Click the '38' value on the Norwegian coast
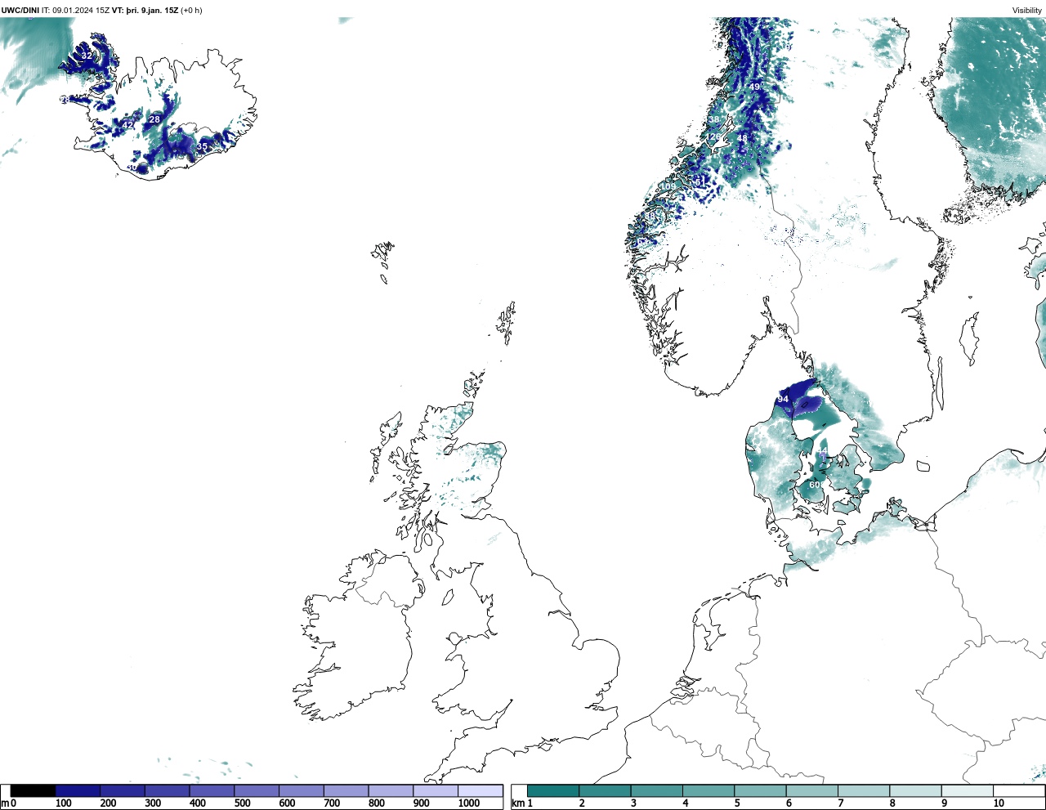 [714, 120]
